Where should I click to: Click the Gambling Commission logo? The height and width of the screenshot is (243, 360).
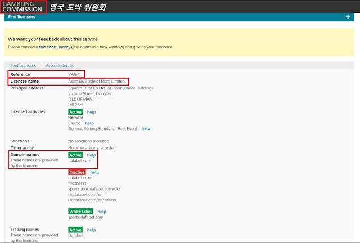tap(22, 7)
